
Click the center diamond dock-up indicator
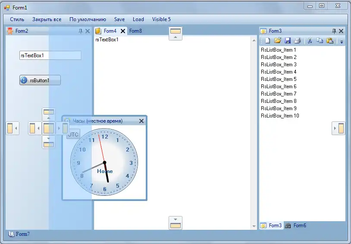coord(49,114)
